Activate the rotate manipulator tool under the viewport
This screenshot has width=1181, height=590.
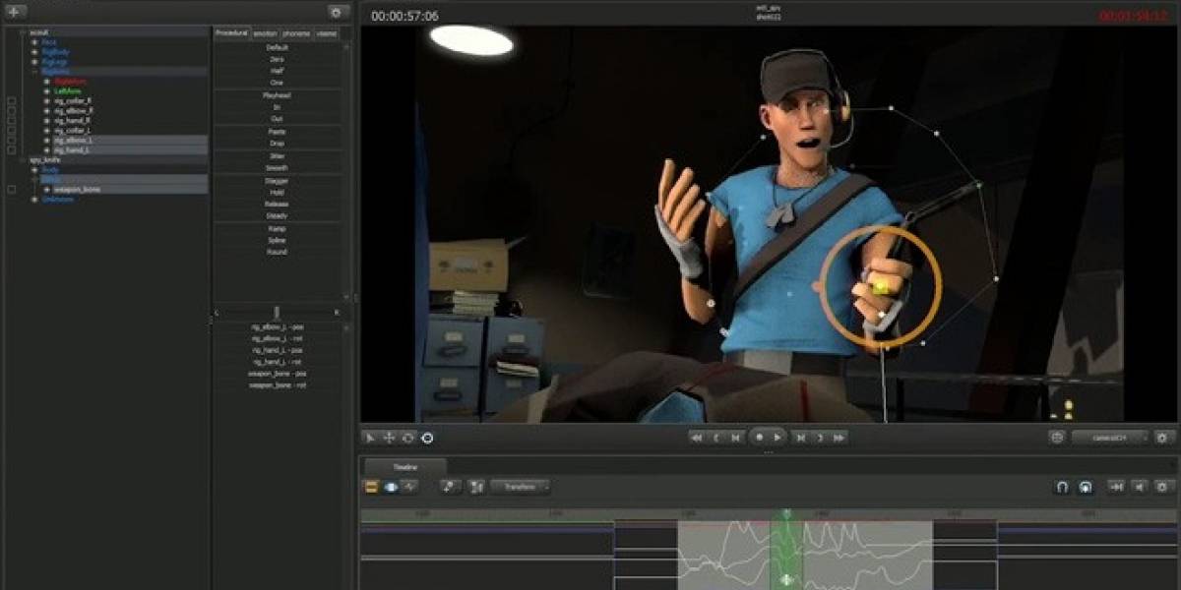click(x=407, y=438)
